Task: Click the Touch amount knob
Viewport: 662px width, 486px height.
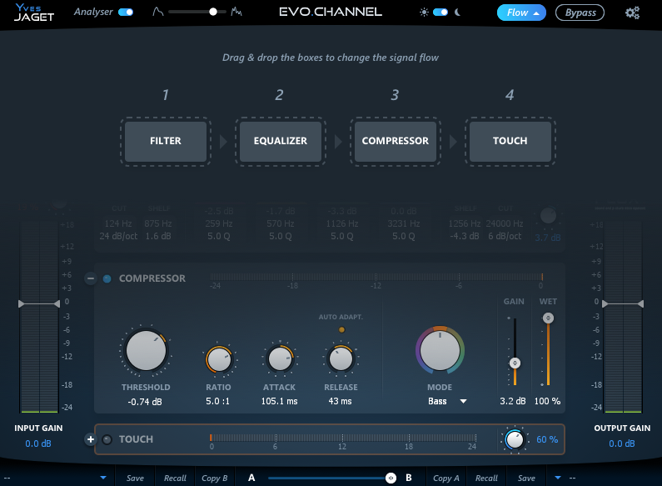Action: tap(515, 439)
